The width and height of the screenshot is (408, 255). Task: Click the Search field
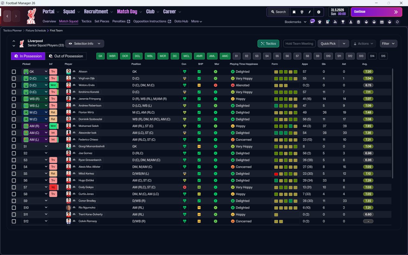[278, 12]
